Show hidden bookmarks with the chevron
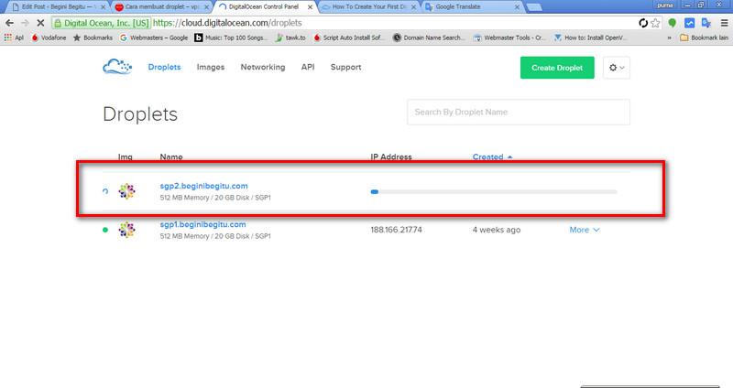This screenshot has height=388, width=733. [x=669, y=38]
